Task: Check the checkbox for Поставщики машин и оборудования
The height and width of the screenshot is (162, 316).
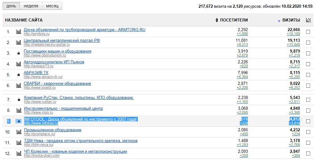Action: coord(308,53)
